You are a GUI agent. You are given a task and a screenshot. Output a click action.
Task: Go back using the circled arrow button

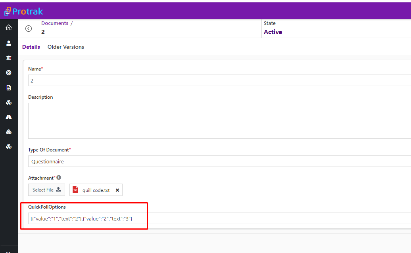pyautogui.click(x=29, y=29)
